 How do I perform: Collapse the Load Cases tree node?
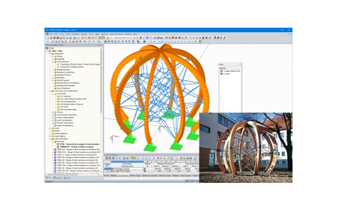coord(52,94)
